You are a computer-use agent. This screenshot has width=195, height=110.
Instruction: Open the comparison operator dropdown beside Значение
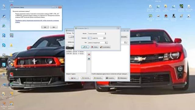point(90,38)
